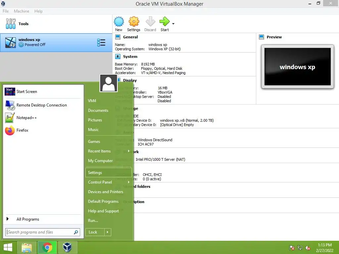
Task: Click the General section heading
Action: point(130,37)
